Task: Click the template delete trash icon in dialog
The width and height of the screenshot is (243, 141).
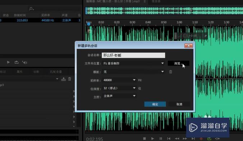Action: tap(170, 72)
